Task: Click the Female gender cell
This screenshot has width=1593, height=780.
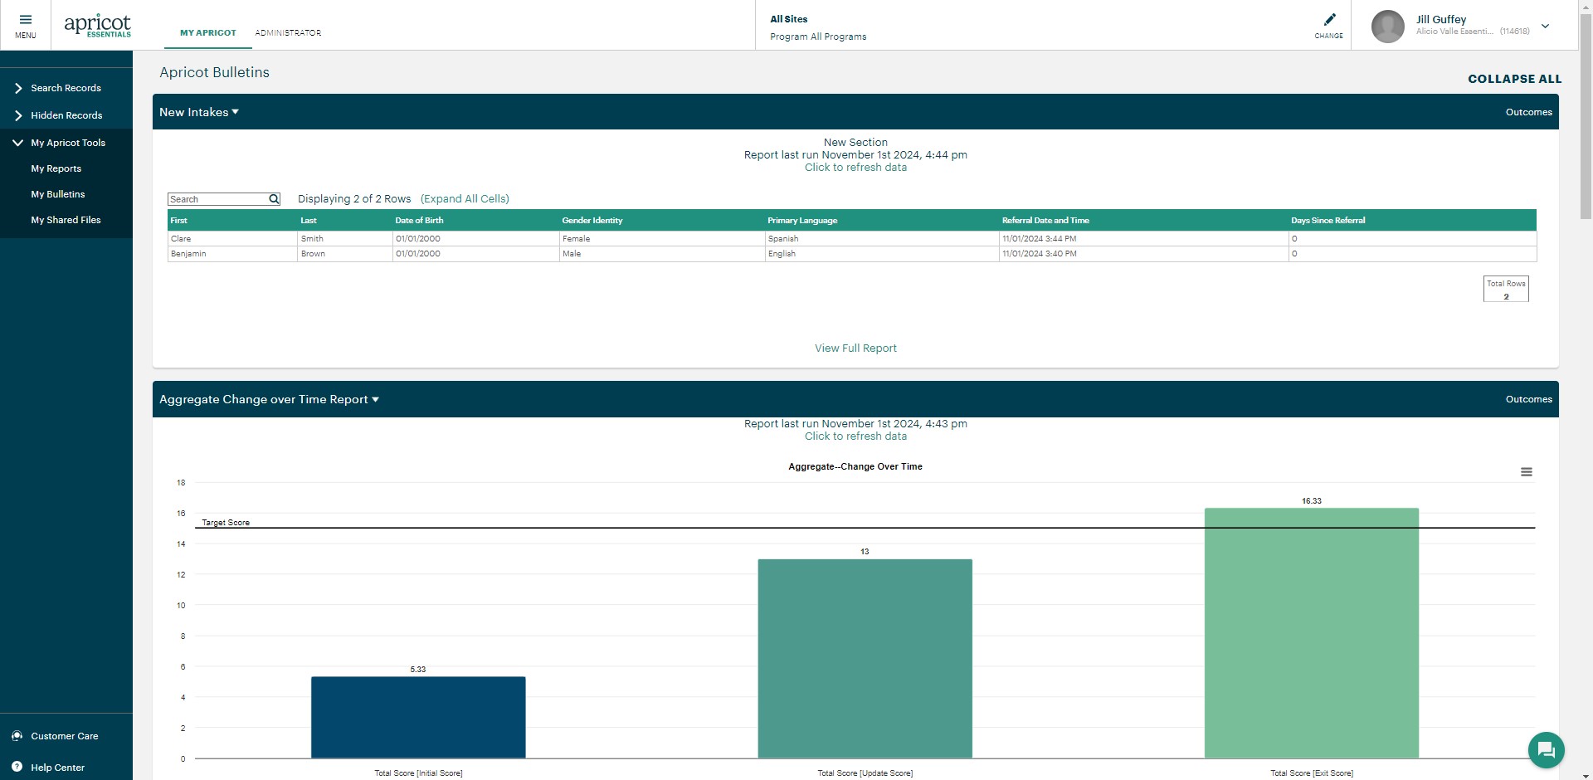Action: (x=662, y=239)
